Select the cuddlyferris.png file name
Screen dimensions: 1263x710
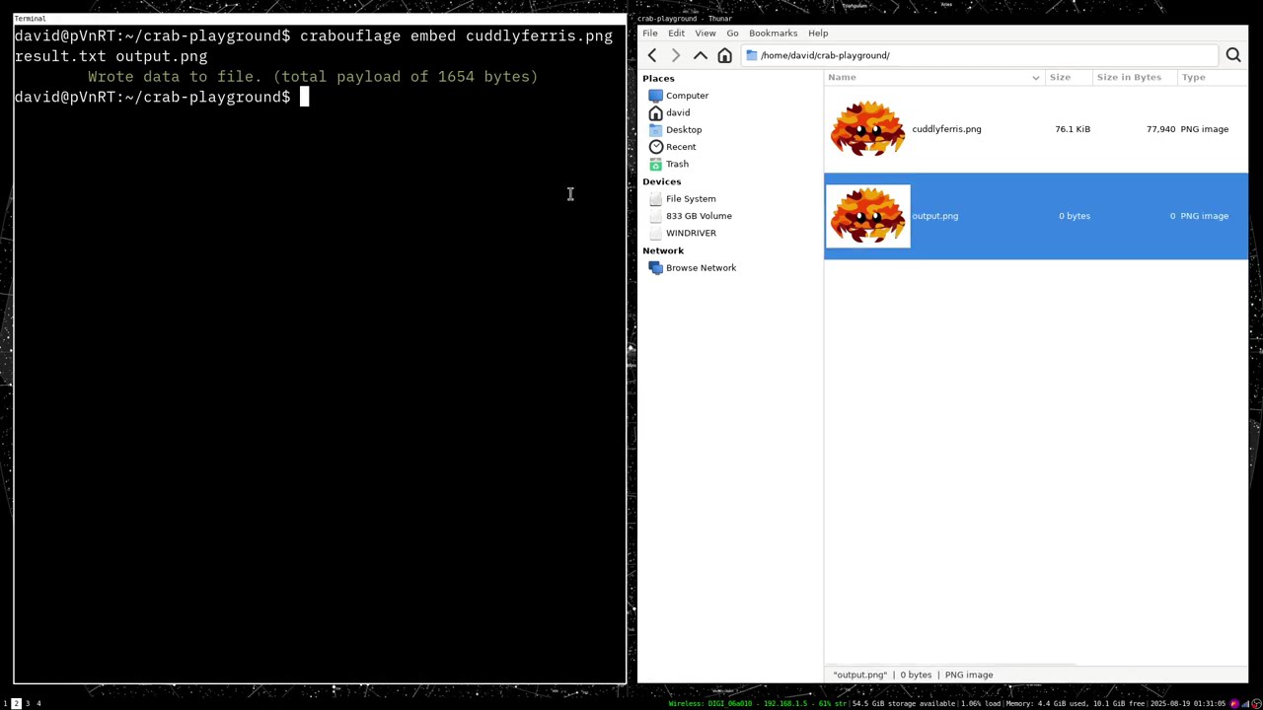[946, 129]
